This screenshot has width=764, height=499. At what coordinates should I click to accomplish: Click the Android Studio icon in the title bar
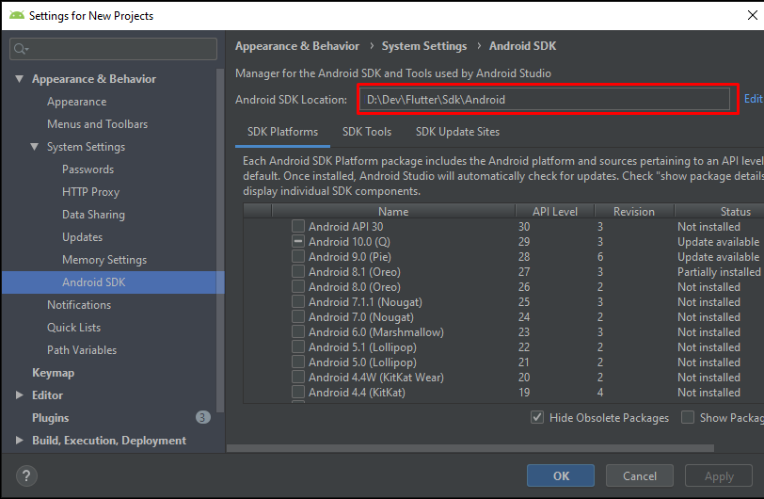16,15
